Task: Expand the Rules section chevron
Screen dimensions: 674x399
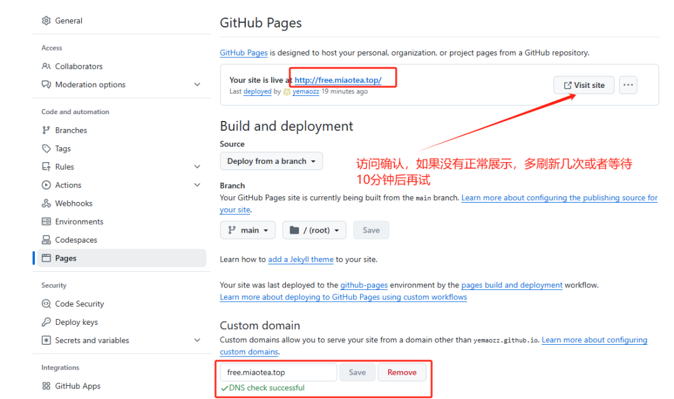Action: point(197,166)
